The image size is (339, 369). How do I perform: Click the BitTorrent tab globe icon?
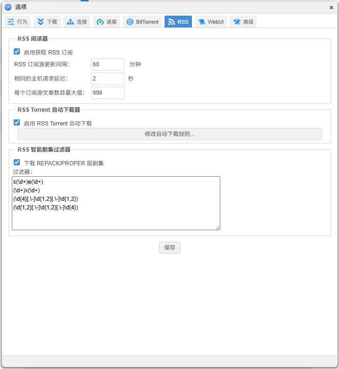coord(130,22)
